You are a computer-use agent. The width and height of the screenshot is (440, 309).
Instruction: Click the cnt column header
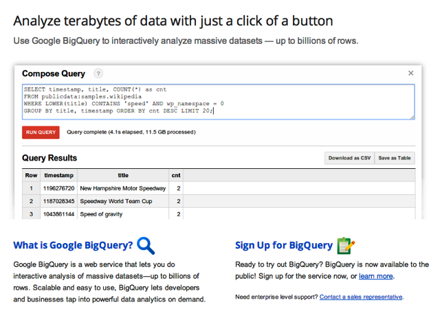tap(176, 175)
